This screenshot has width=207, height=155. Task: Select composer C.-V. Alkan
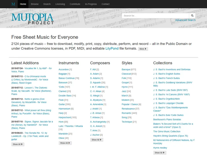96,91
